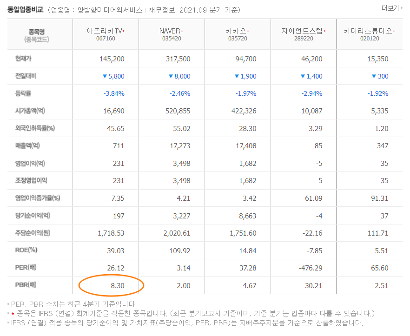Select the 현재가 row label

pyautogui.click(x=23, y=58)
